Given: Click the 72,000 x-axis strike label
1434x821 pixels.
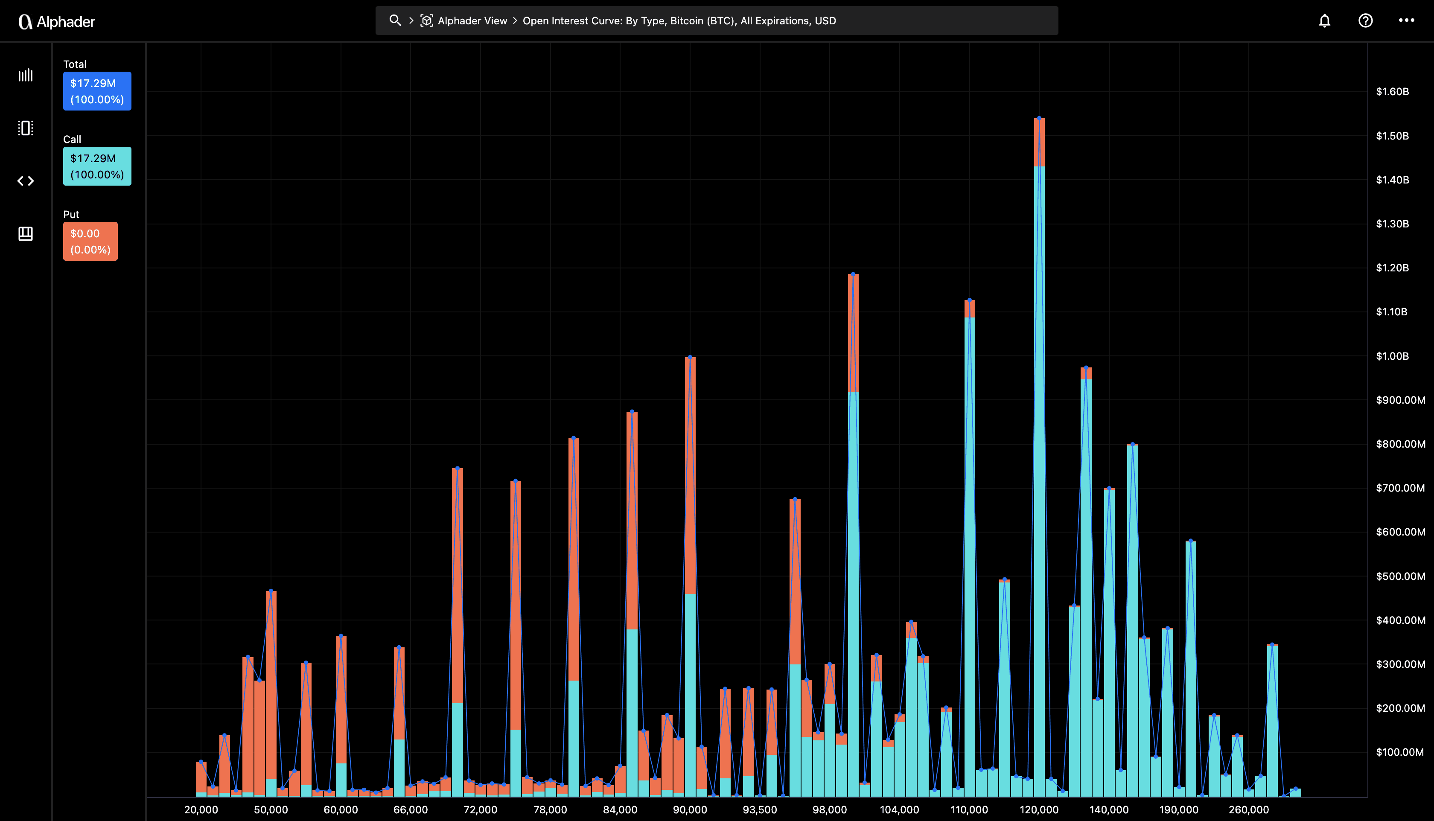Looking at the screenshot, I should (x=481, y=810).
